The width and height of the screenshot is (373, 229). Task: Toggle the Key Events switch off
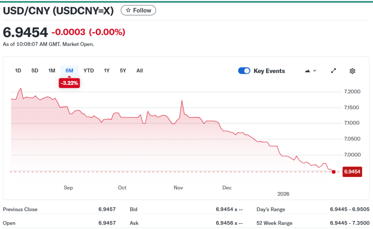click(244, 71)
